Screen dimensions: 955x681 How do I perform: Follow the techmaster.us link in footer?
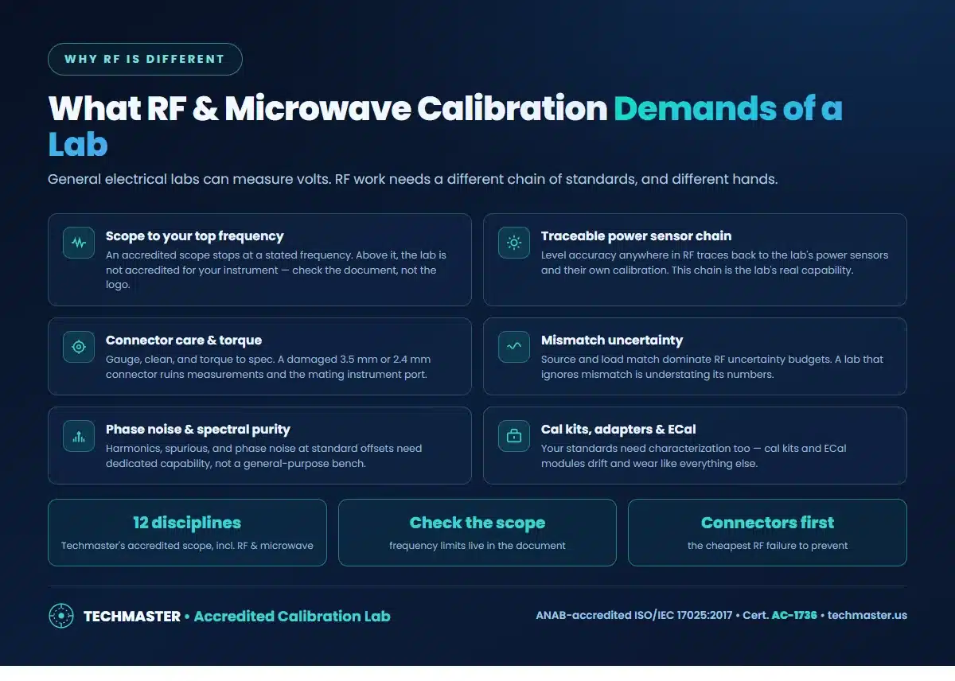[867, 615]
